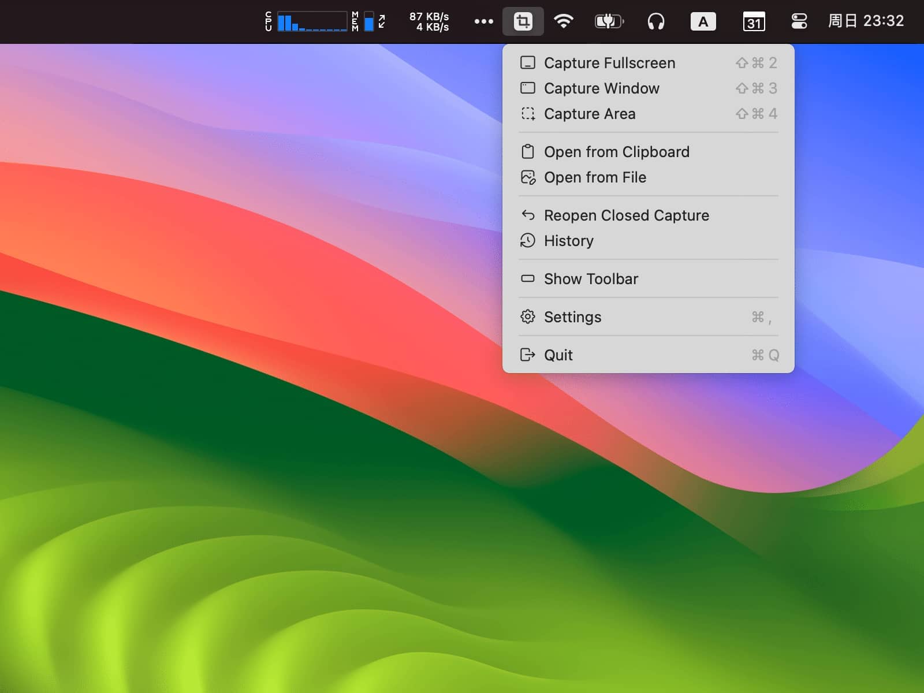Screen dimensions: 924x693
Task: Select Open from Clipboard
Action: pos(616,152)
